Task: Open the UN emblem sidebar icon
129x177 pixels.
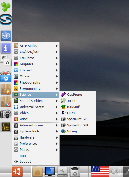Action: pos(6,36)
